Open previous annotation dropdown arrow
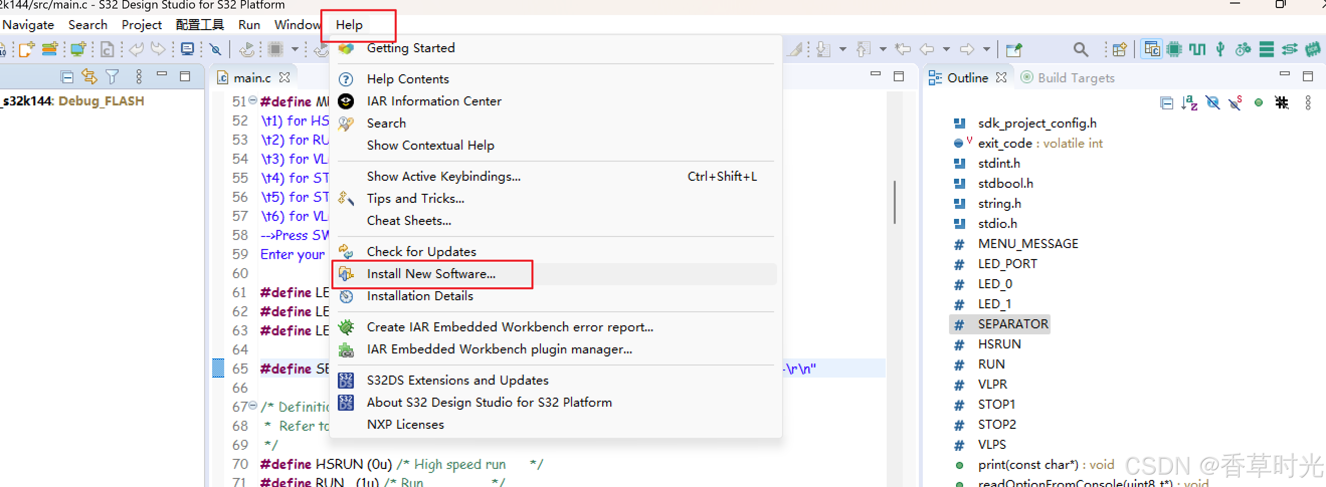1326x487 pixels. click(883, 49)
